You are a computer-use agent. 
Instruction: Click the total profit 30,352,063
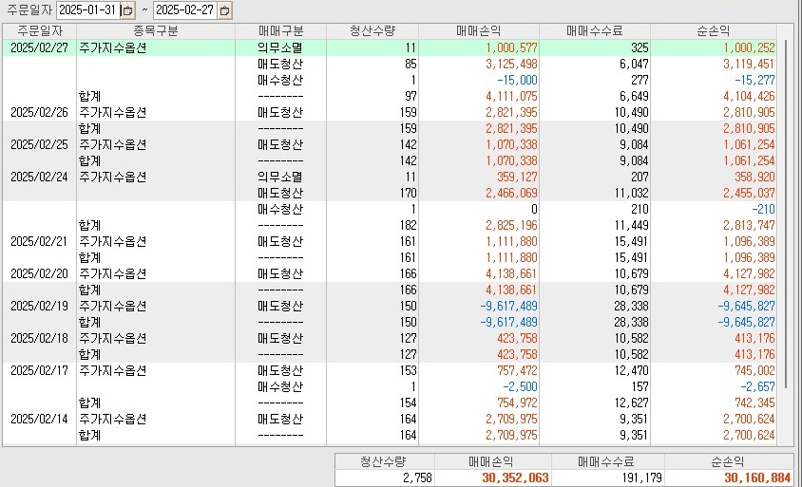click(x=515, y=478)
